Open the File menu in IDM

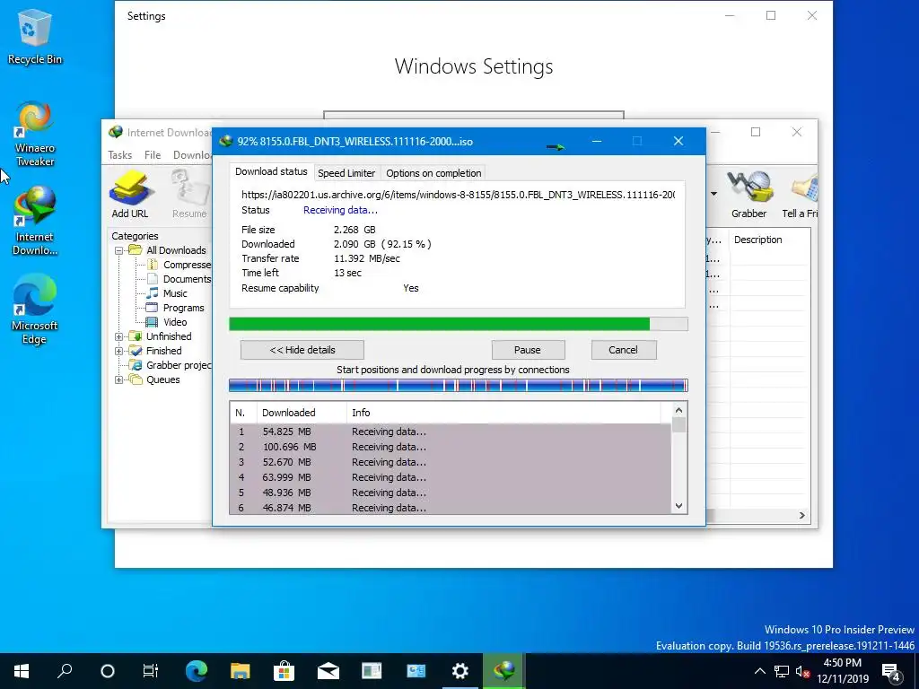pos(153,154)
